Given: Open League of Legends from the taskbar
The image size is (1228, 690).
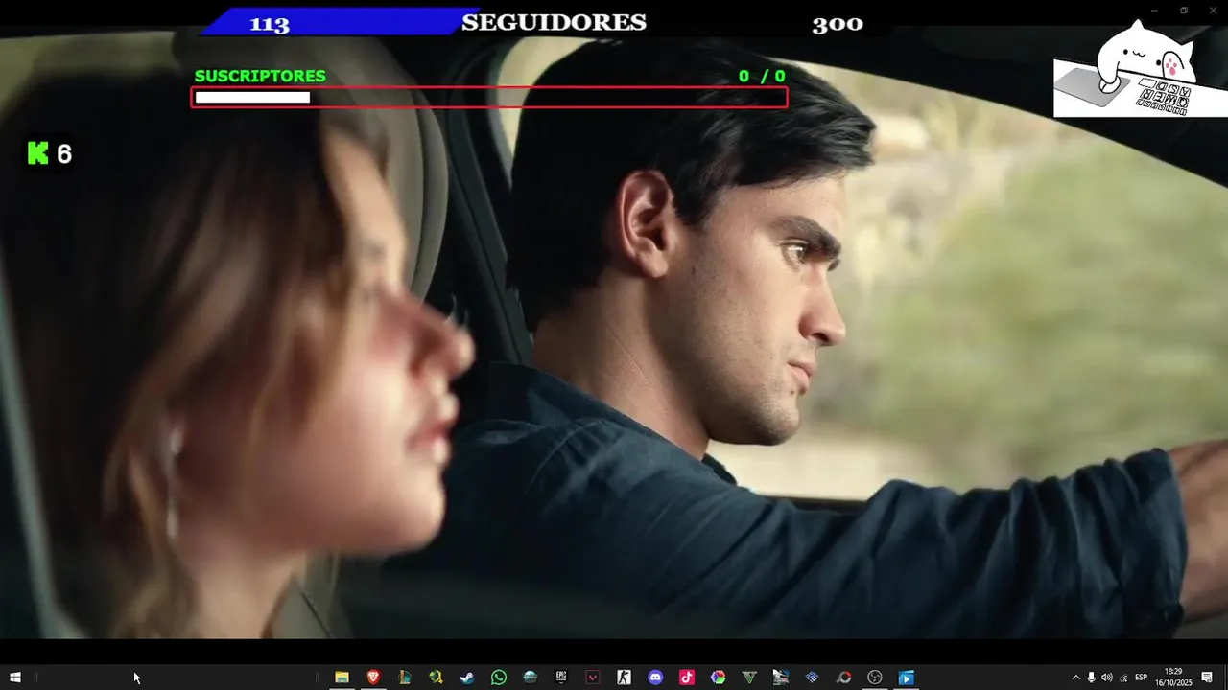Looking at the screenshot, I should (x=405, y=678).
